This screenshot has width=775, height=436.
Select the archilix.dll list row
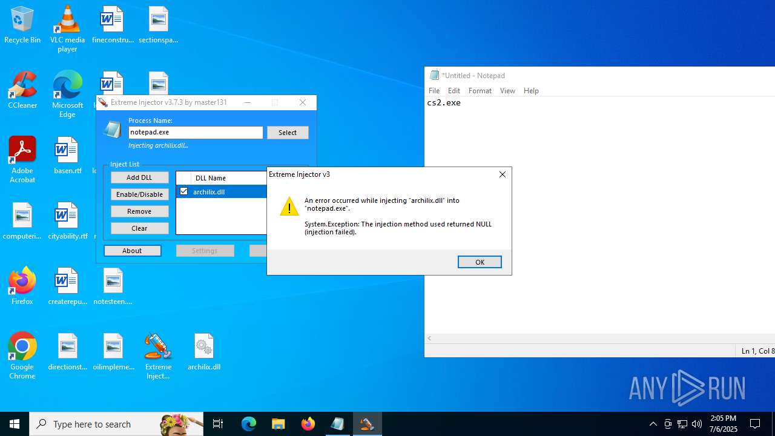(222, 191)
